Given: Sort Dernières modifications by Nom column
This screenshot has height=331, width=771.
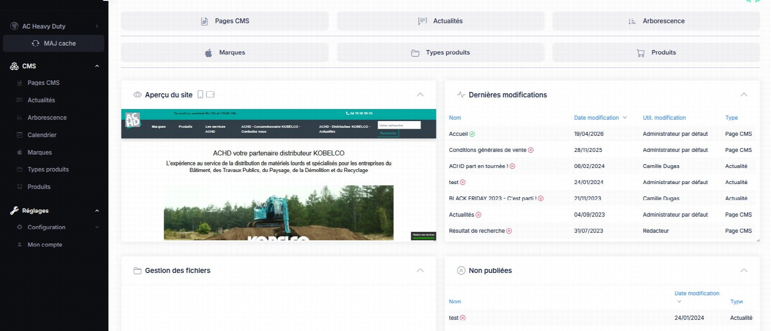Looking at the screenshot, I should pyautogui.click(x=455, y=118).
